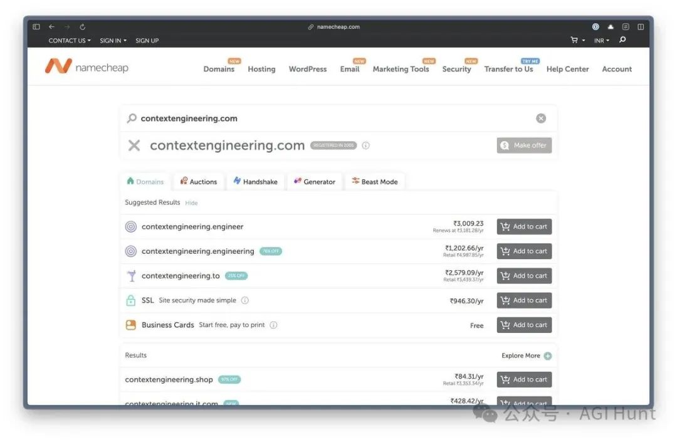Open Email menu
Image resolution: width=677 pixels, height=440 pixels.
[350, 69]
